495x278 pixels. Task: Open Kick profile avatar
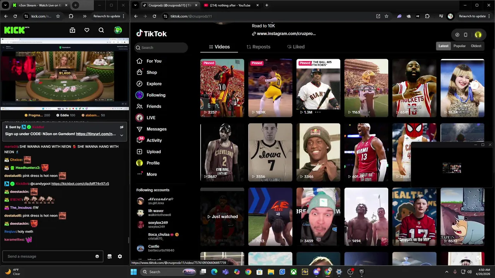pyautogui.click(x=118, y=30)
